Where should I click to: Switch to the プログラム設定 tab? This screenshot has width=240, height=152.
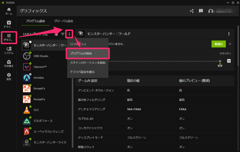(x=35, y=21)
